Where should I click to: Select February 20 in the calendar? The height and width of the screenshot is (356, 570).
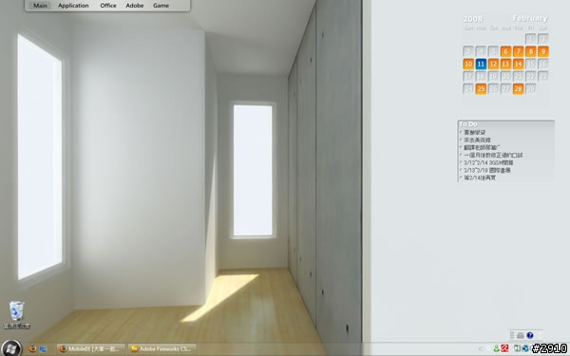(x=505, y=76)
